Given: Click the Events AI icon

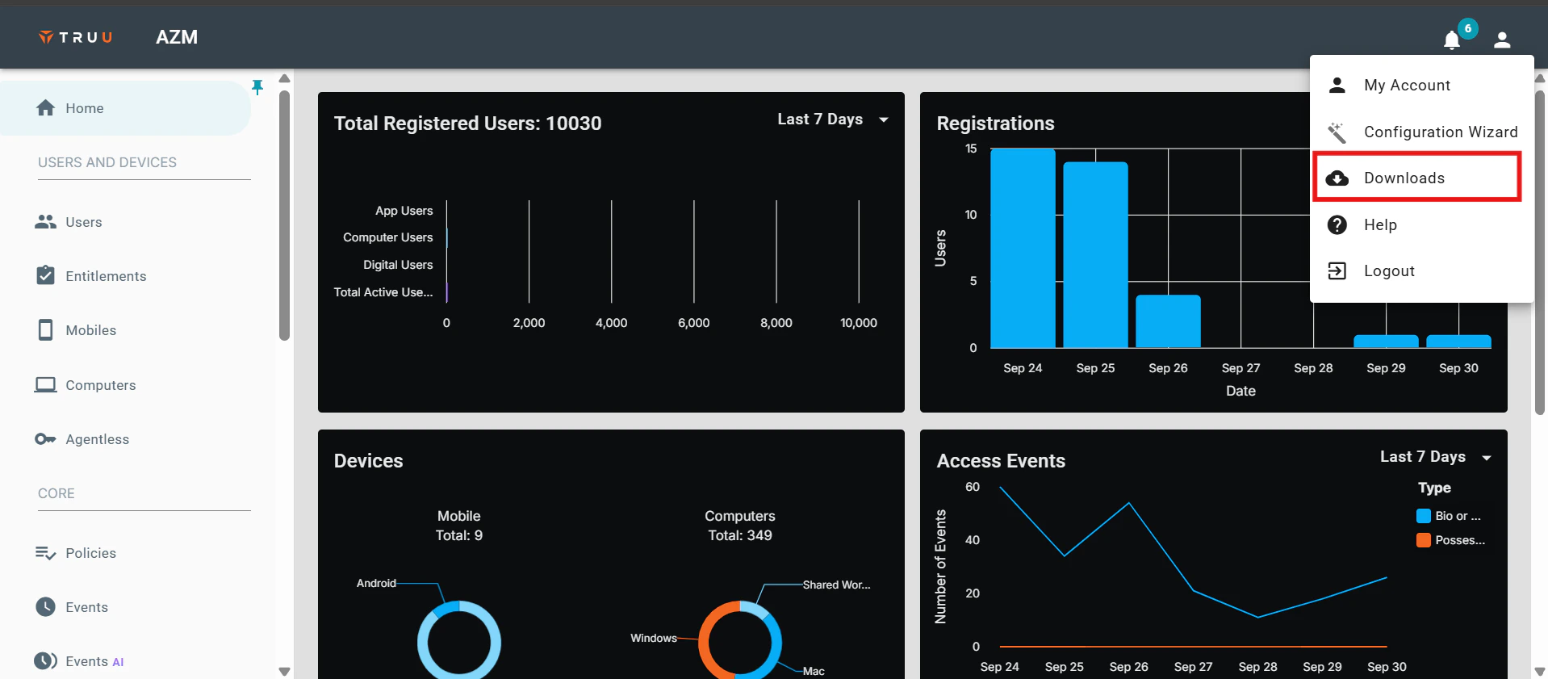Looking at the screenshot, I should (46, 660).
